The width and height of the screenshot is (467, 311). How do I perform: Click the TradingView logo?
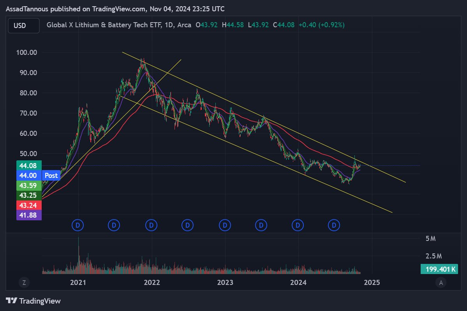tap(33, 301)
